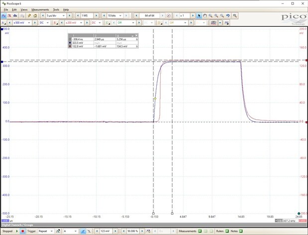Open the home/startup settings icon
This screenshot has height=235, width=308.
pyautogui.click(x=35, y=15)
